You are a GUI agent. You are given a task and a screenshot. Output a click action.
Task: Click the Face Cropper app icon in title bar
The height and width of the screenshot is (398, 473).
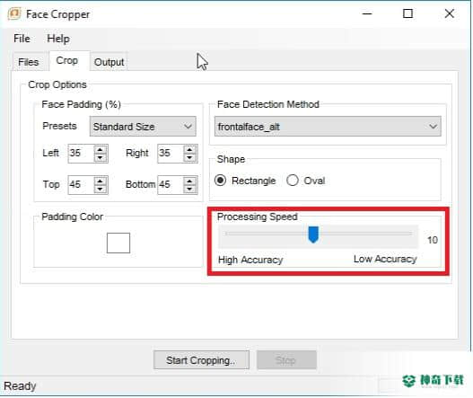point(14,13)
